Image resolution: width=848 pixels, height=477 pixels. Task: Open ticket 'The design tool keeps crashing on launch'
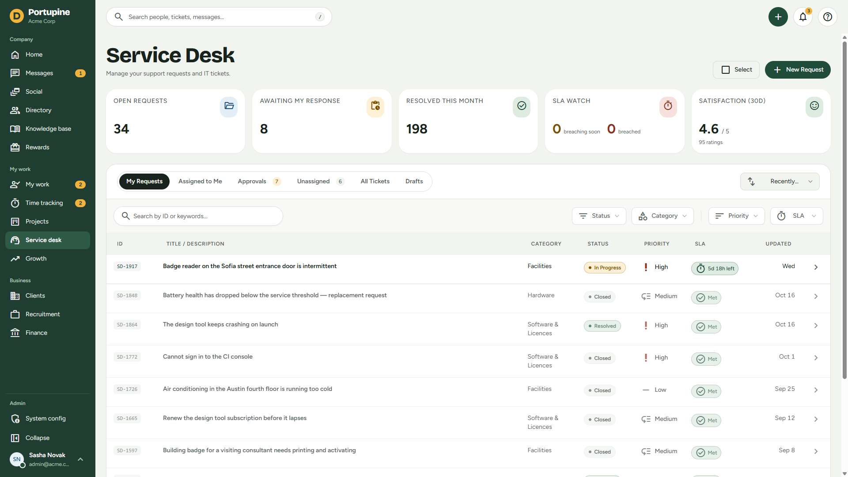(220, 325)
